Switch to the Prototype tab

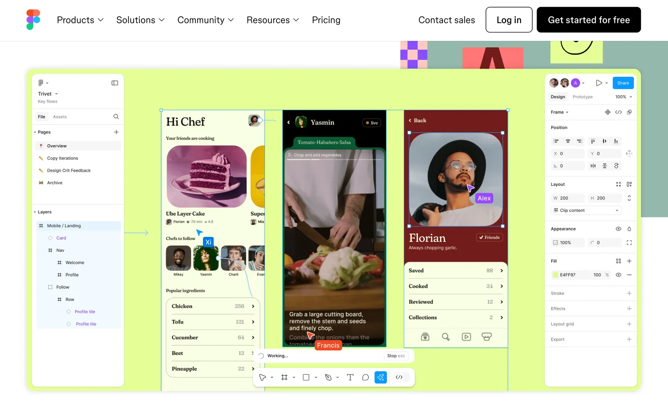coord(583,97)
